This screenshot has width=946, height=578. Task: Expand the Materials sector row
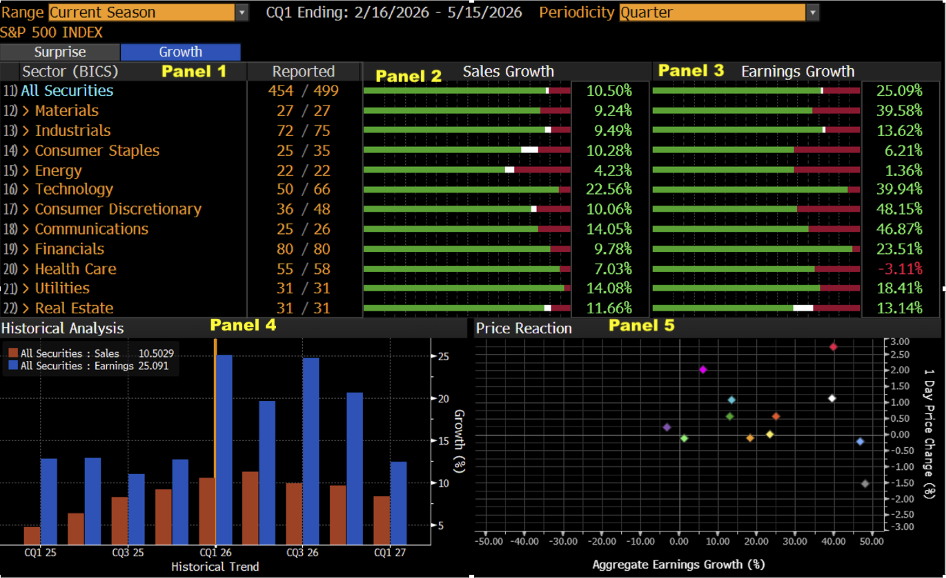click(123, 111)
